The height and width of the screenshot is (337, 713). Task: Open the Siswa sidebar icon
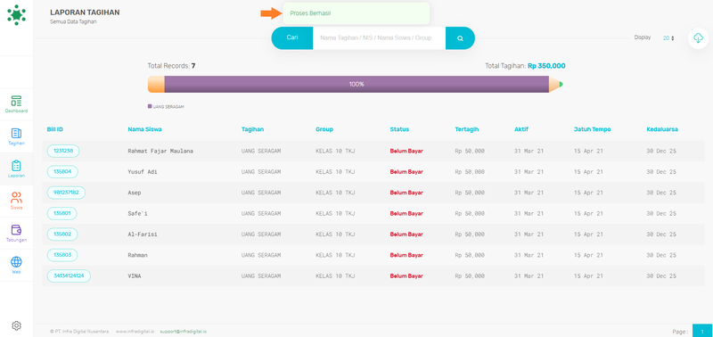16,201
